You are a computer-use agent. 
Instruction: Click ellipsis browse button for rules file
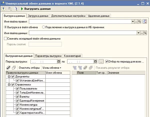click(x=136, y=21)
